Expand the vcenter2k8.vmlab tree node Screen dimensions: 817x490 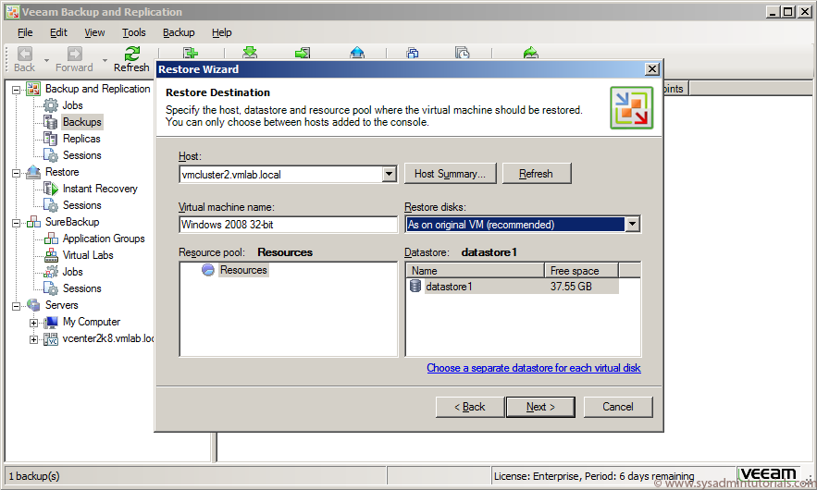point(33,340)
